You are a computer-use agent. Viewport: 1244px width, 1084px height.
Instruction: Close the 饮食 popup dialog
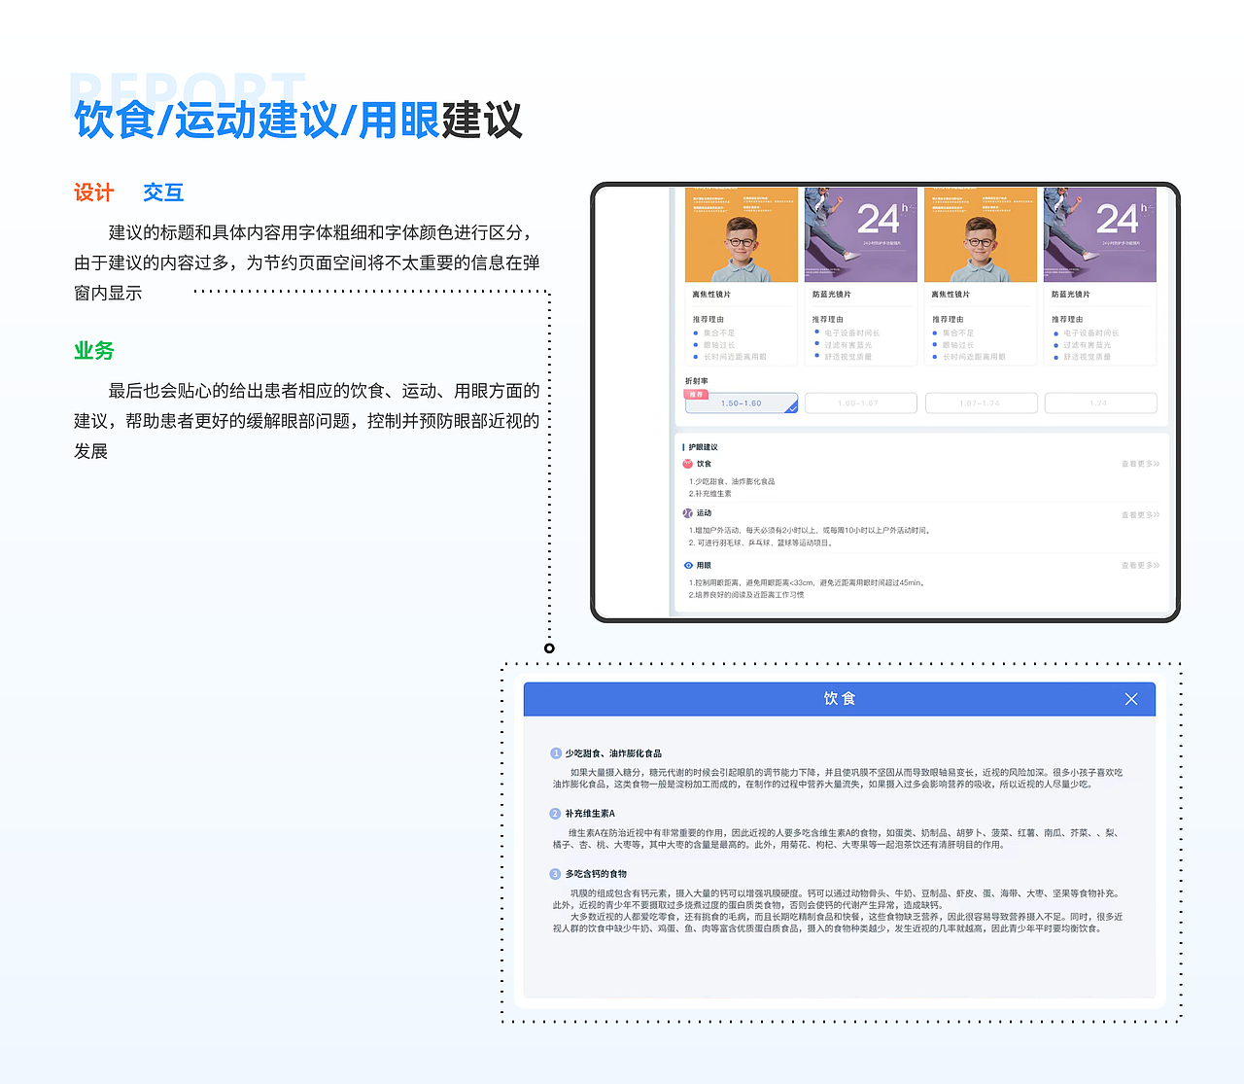coord(1130,698)
